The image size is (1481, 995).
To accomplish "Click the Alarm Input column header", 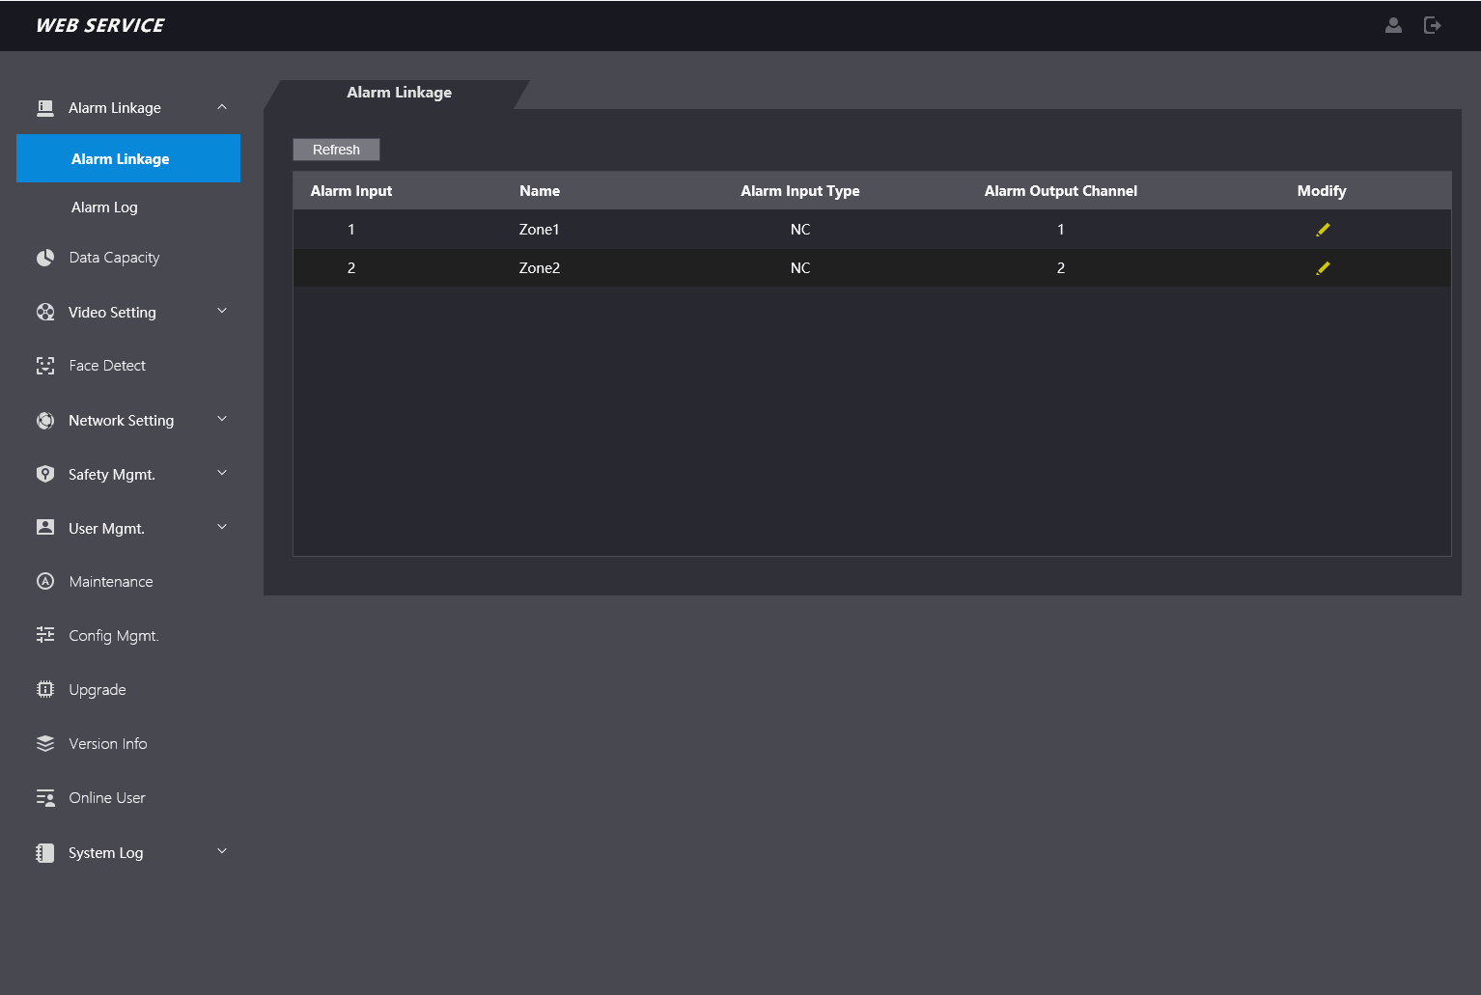I will 351,191.
